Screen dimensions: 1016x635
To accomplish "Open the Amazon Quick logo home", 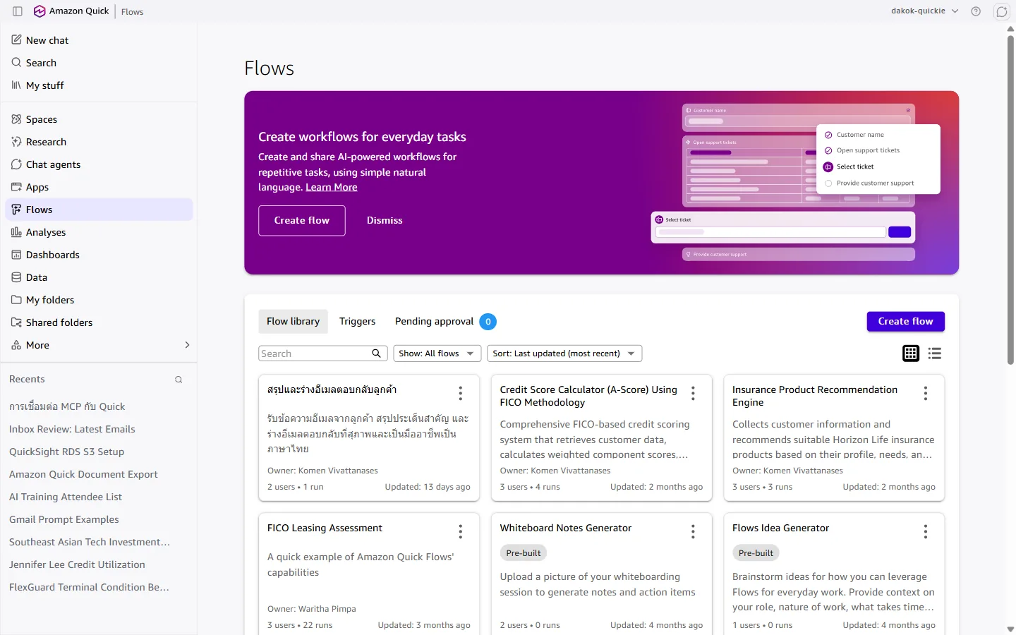I will 71,11.
